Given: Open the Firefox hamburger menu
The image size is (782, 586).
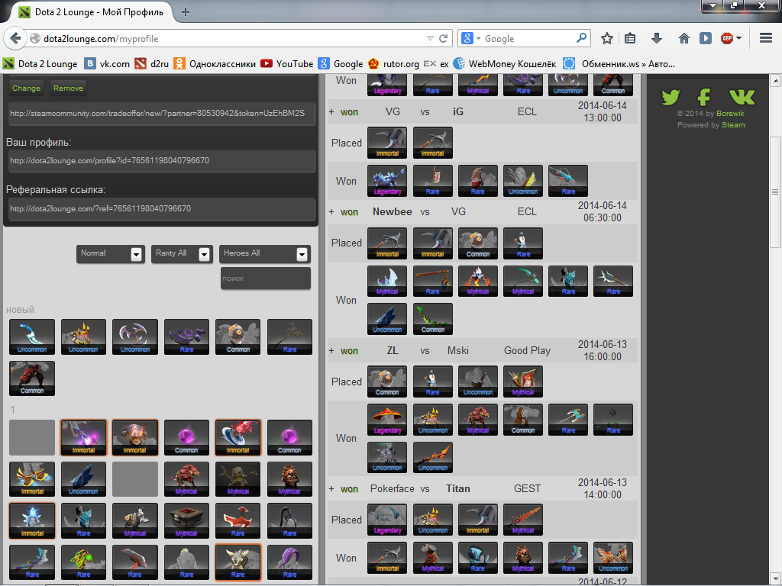Looking at the screenshot, I should click(x=765, y=38).
